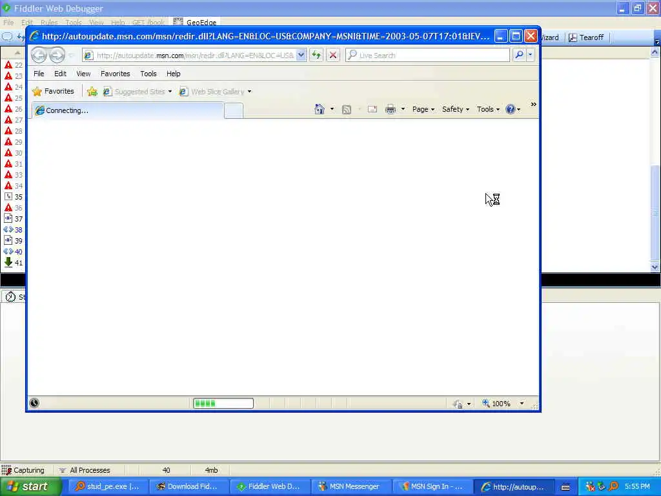Image resolution: width=661 pixels, height=496 pixels.
Task: Click the GeoEdge item in Fiddler
Action: tap(195, 23)
